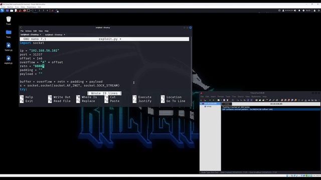Open CherryTree Search menu
Image resolution: width=321 pixels, height=180 pixels.
pos(241,96)
